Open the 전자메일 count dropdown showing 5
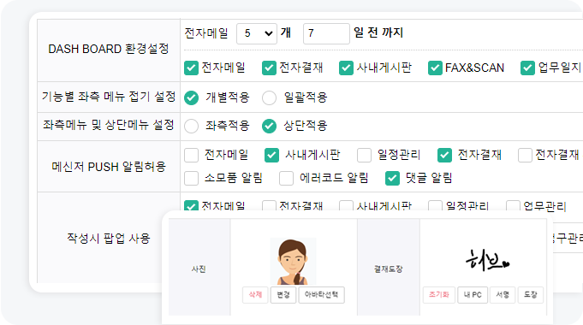The width and height of the screenshot is (583, 325). (257, 34)
